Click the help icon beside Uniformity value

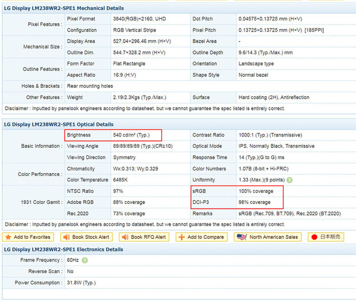[x=289, y=180]
